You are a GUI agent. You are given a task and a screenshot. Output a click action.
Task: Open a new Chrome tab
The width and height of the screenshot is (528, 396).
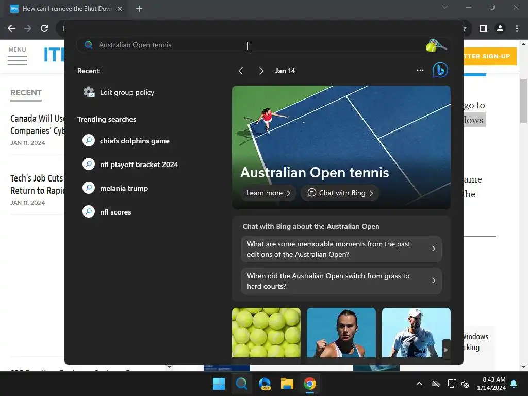[139, 9]
